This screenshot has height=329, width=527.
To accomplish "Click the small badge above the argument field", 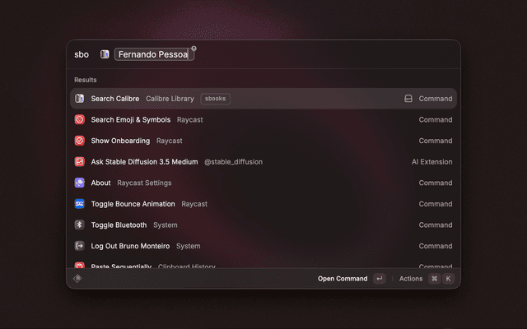I will [x=194, y=49].
